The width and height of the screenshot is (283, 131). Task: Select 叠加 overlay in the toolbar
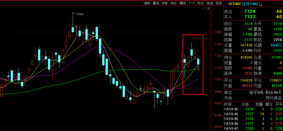(x=156, y=3)
